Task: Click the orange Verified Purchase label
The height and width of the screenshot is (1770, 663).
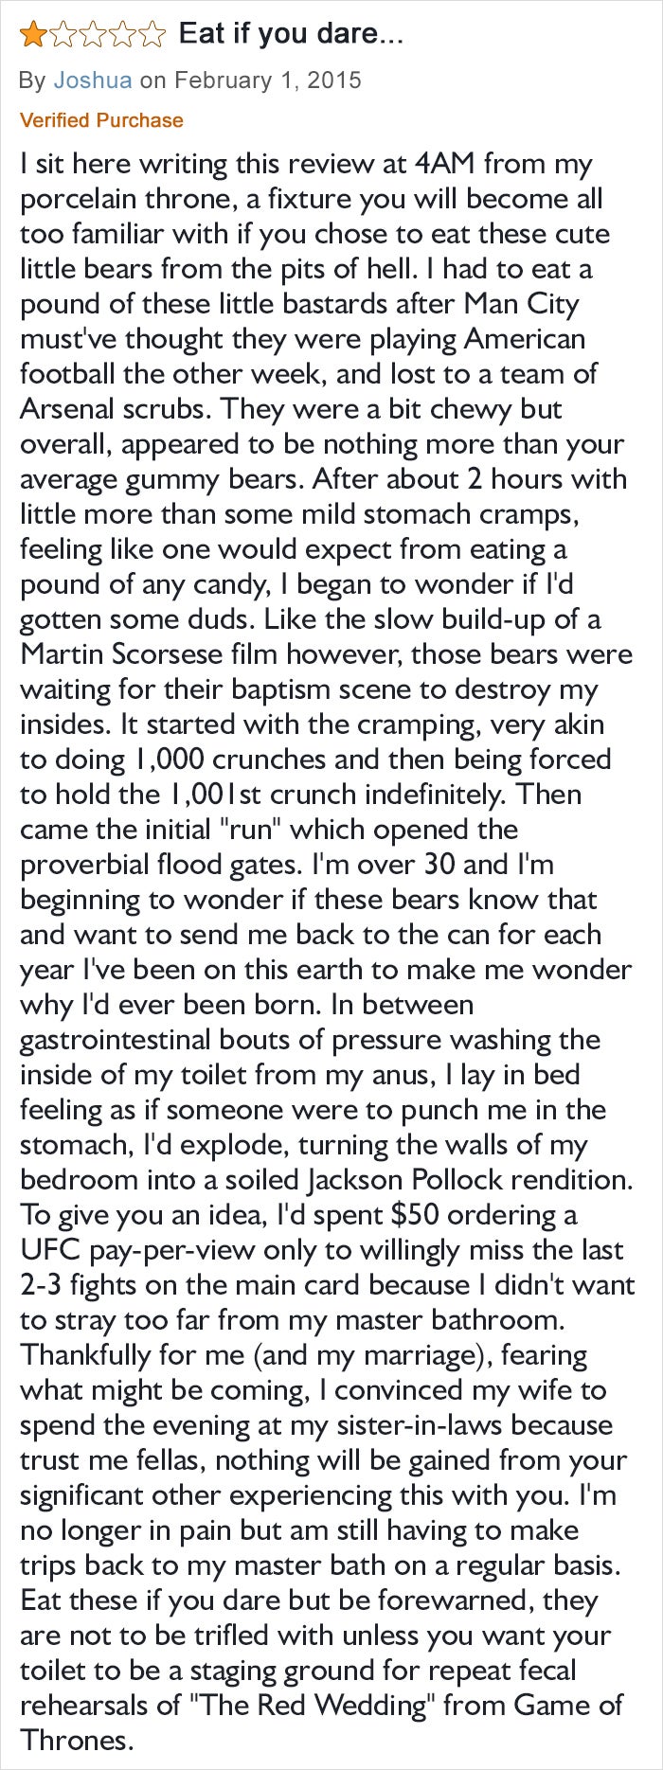Action: click(x=101, y=120)
